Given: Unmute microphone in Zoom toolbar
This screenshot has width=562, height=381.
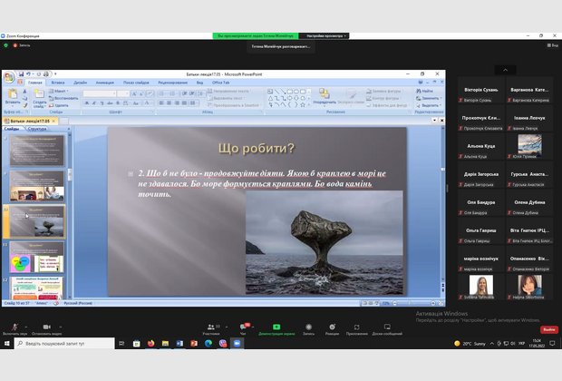Looking at the screenshot, I should pos(15,327).
